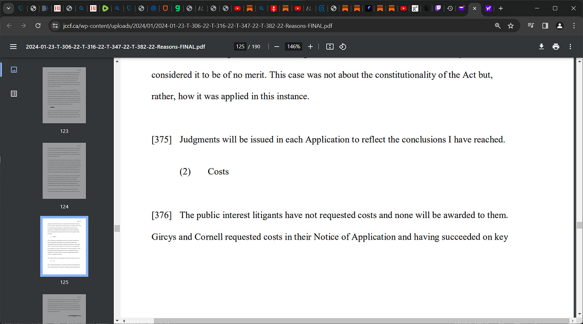583x324 pixels.
Task: Switch to the Rumble tab
Action: (x=105, y=8)
